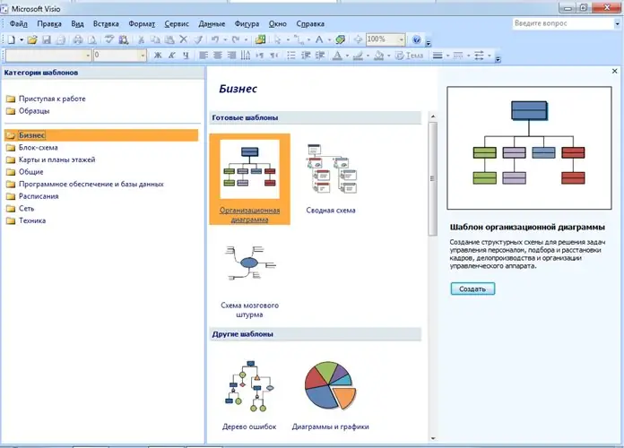Open the Вставка menu
Screen dimensions: 624x448
106,24
